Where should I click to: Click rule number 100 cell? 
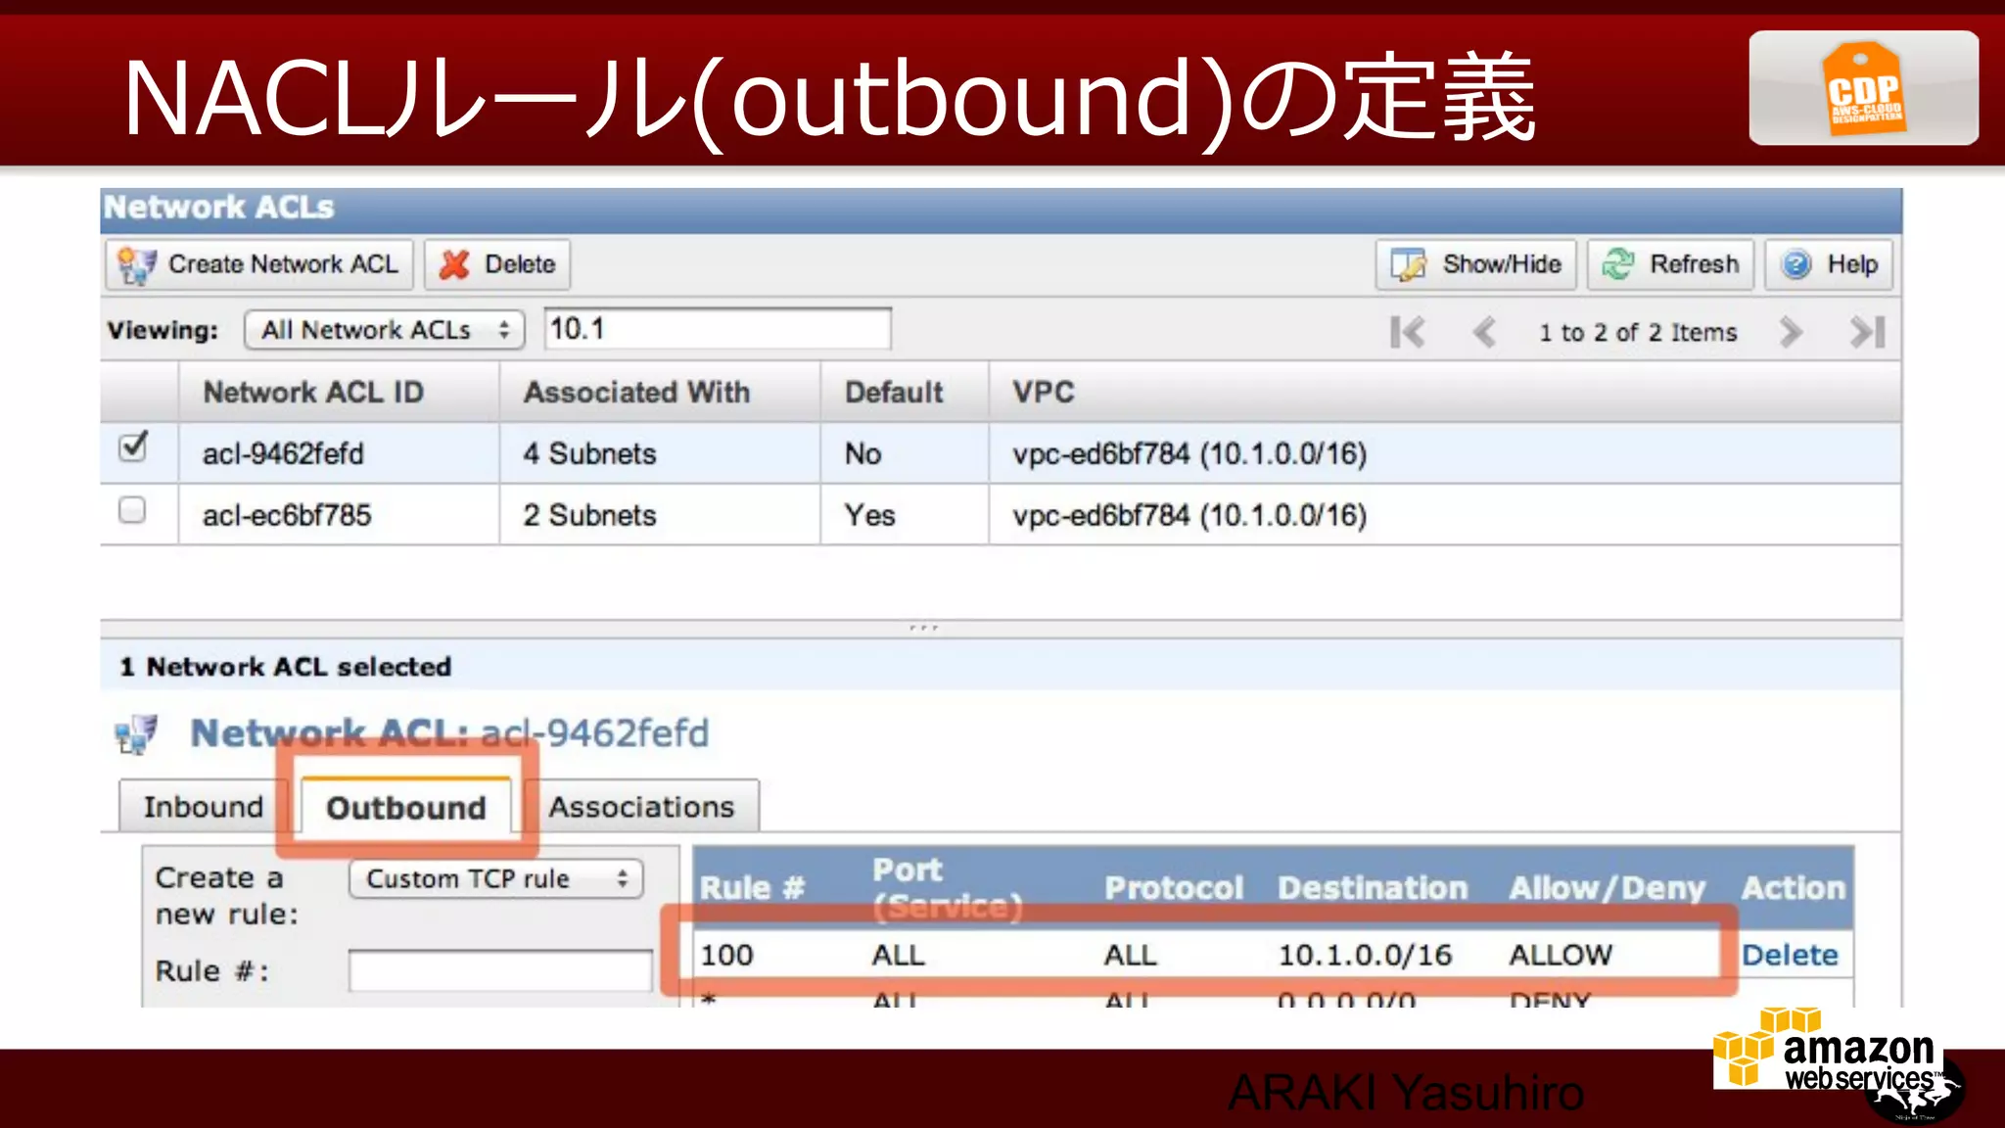point(726,955)
